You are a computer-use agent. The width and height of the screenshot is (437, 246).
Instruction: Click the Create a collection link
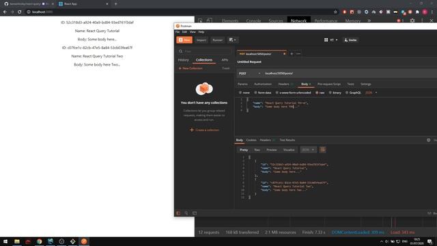click(204, 130)
